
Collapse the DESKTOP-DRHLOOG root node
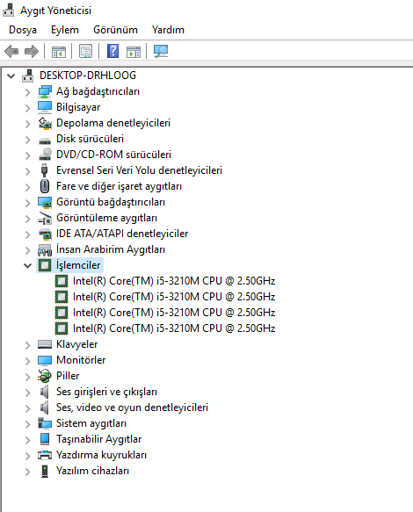tap(11, 76)
